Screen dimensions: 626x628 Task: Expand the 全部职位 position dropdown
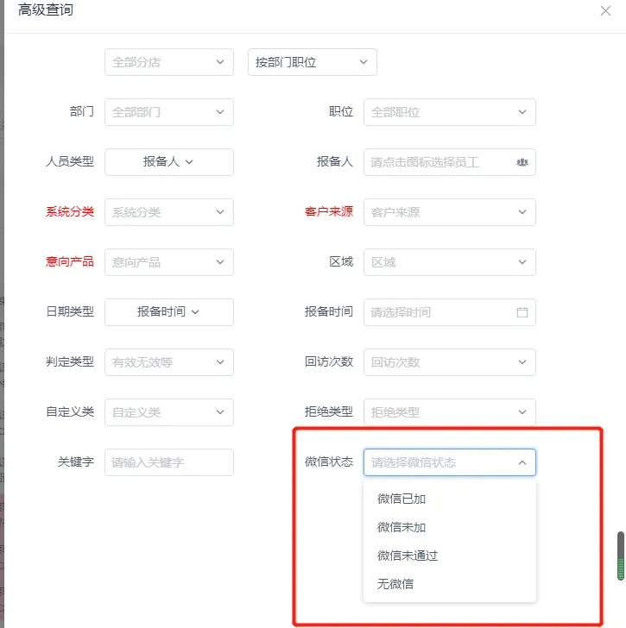point(449,112)
